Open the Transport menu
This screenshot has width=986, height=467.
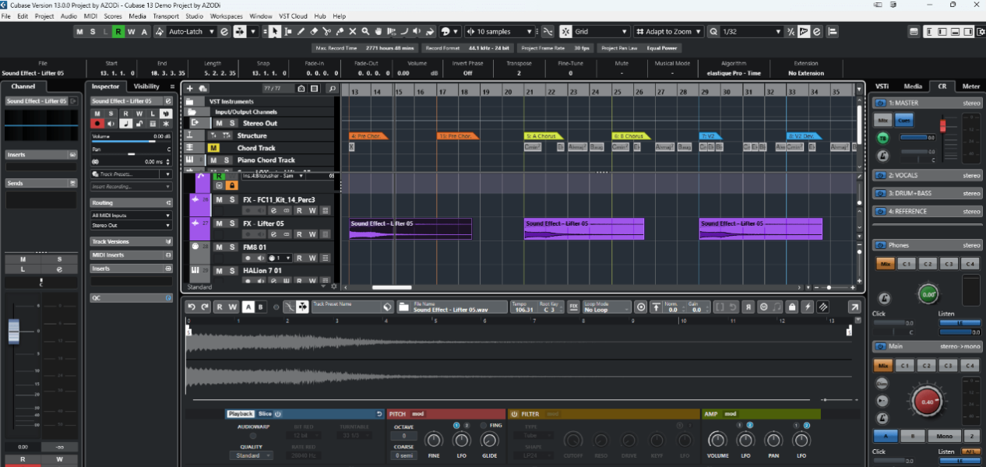click(165, 16)
